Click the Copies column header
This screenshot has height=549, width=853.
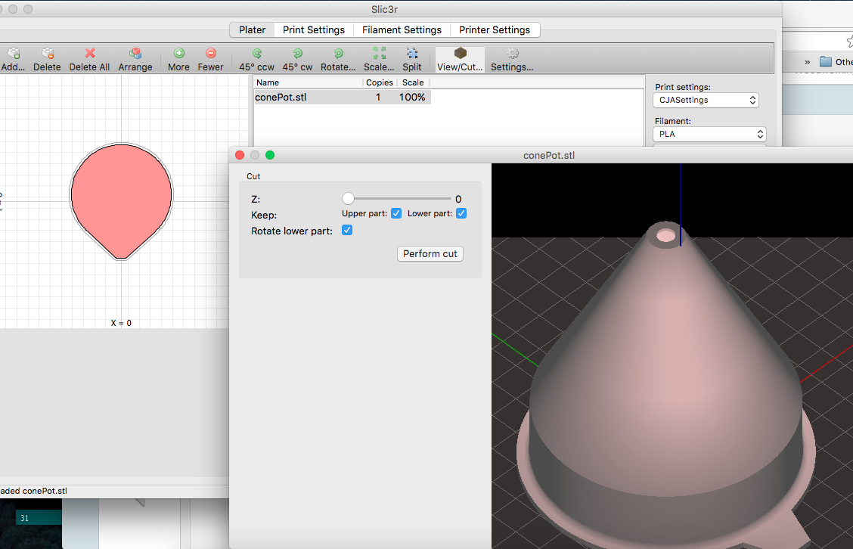tap(379, 82)
